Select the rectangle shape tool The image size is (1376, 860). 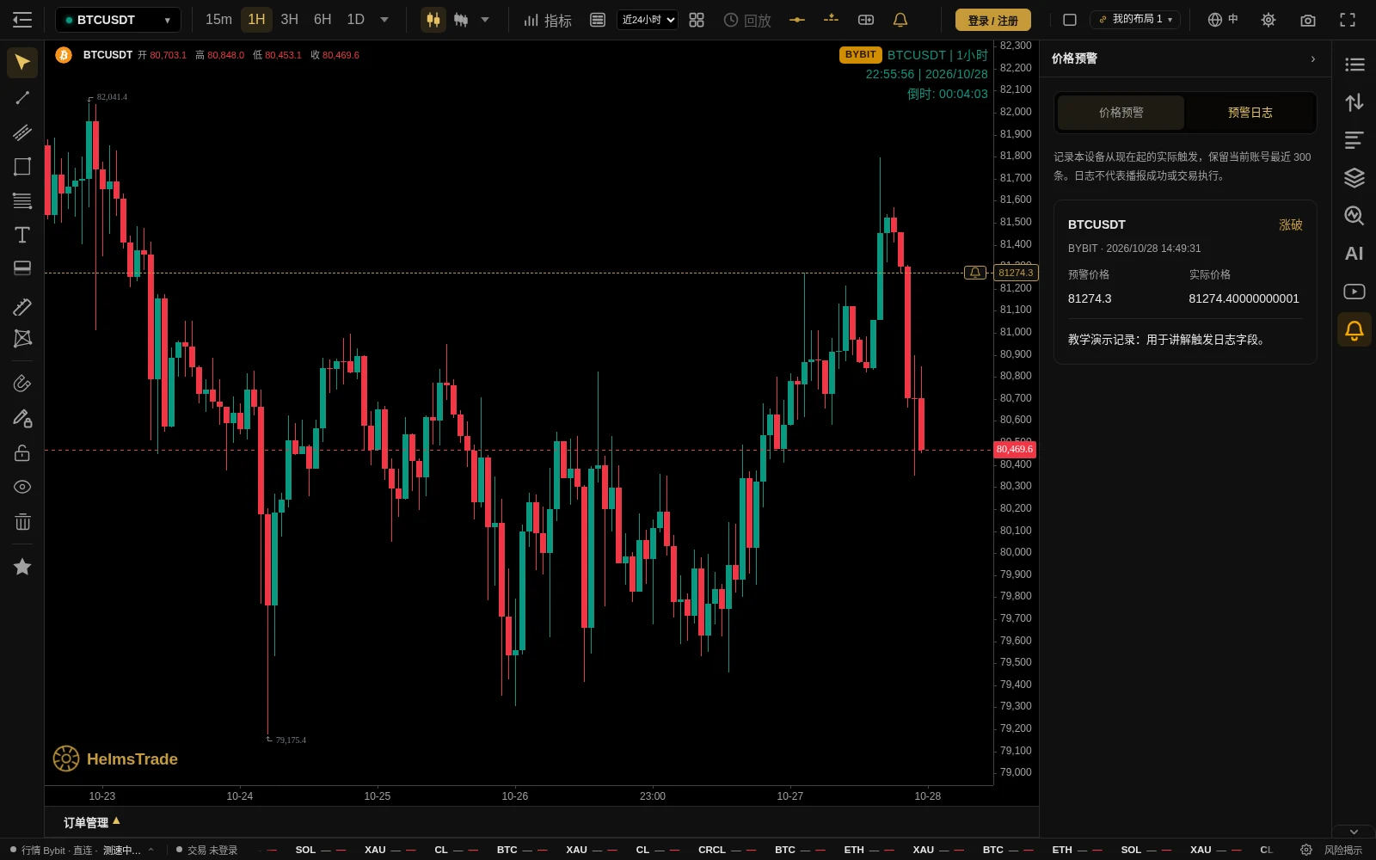point(22,167)
